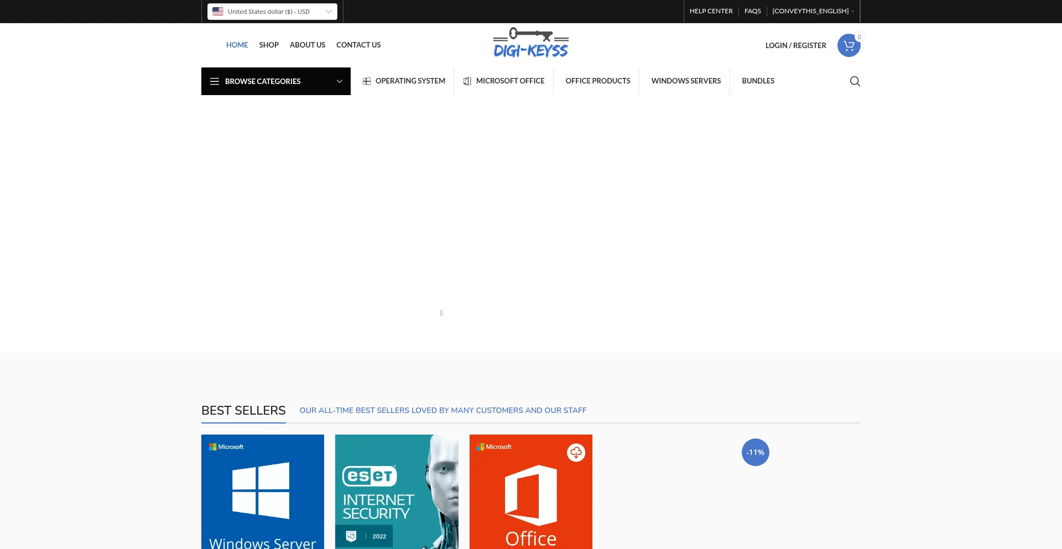Switch to the HOME navigation item
This screenshot has width=1062, height=549.
coord(237,45)
